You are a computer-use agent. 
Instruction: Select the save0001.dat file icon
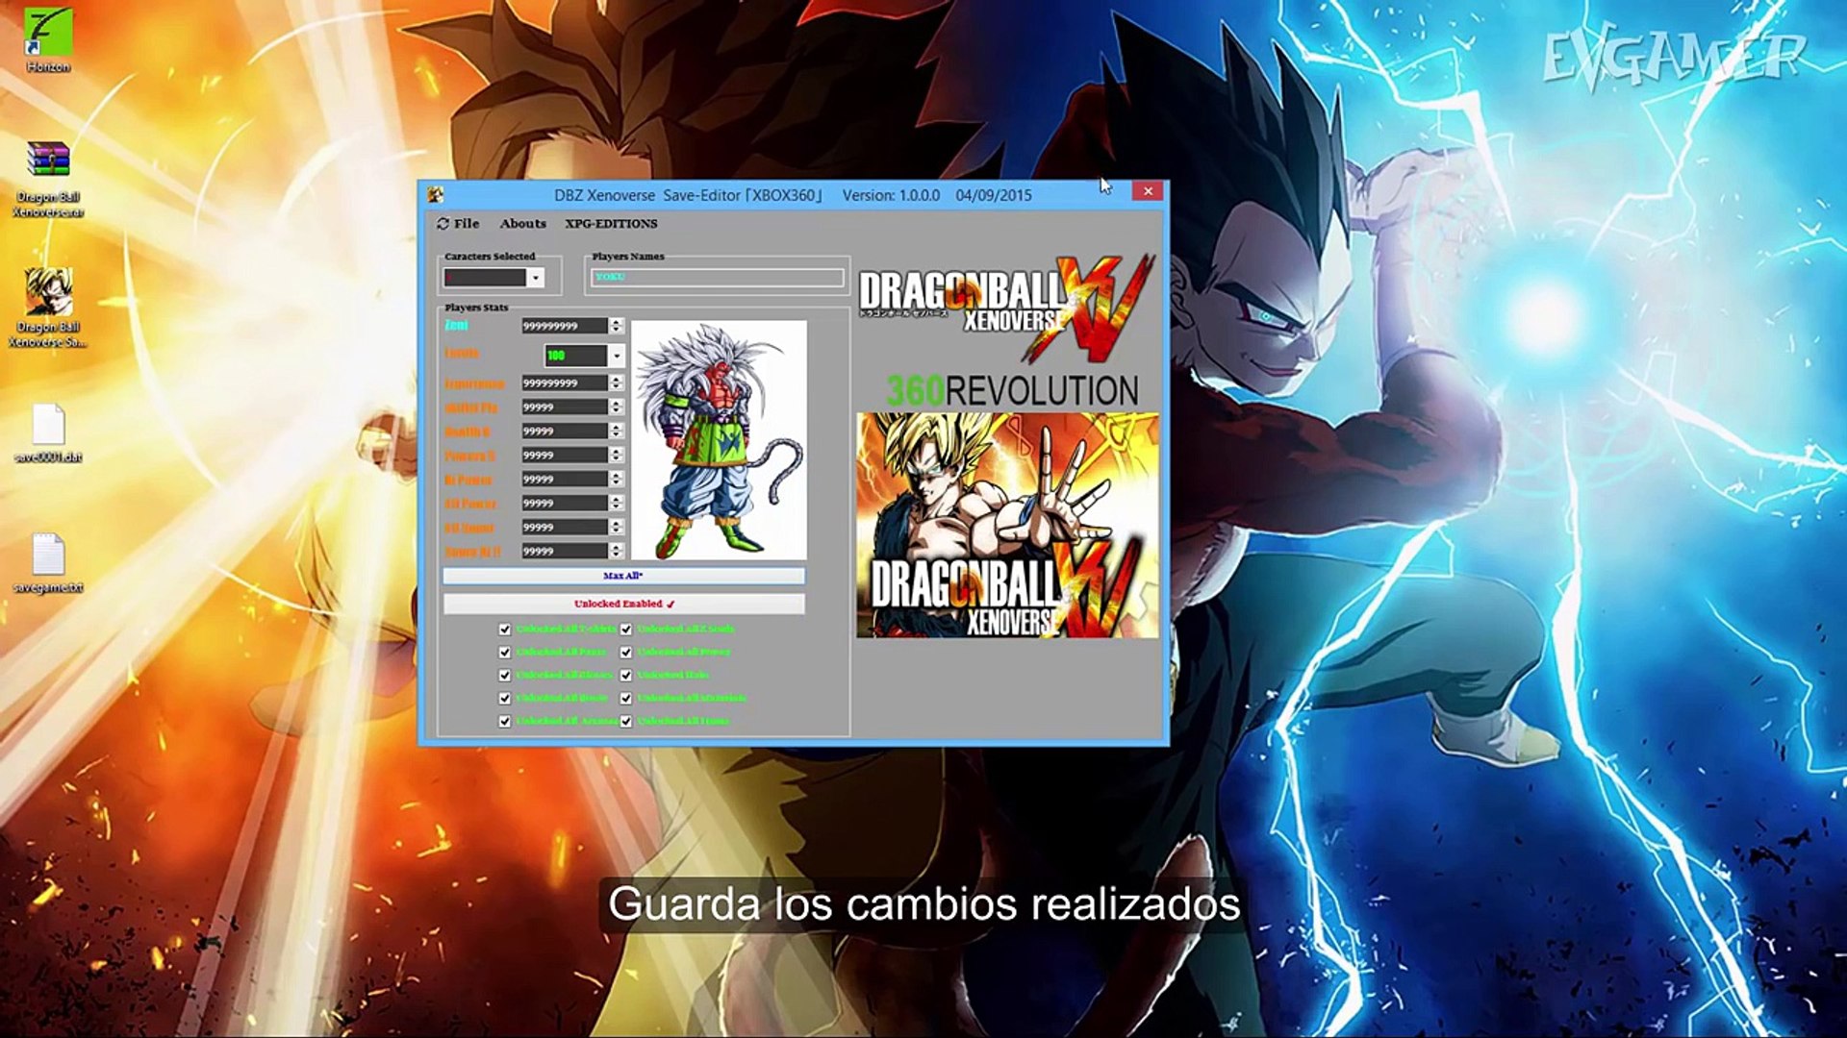click(47, 425)
